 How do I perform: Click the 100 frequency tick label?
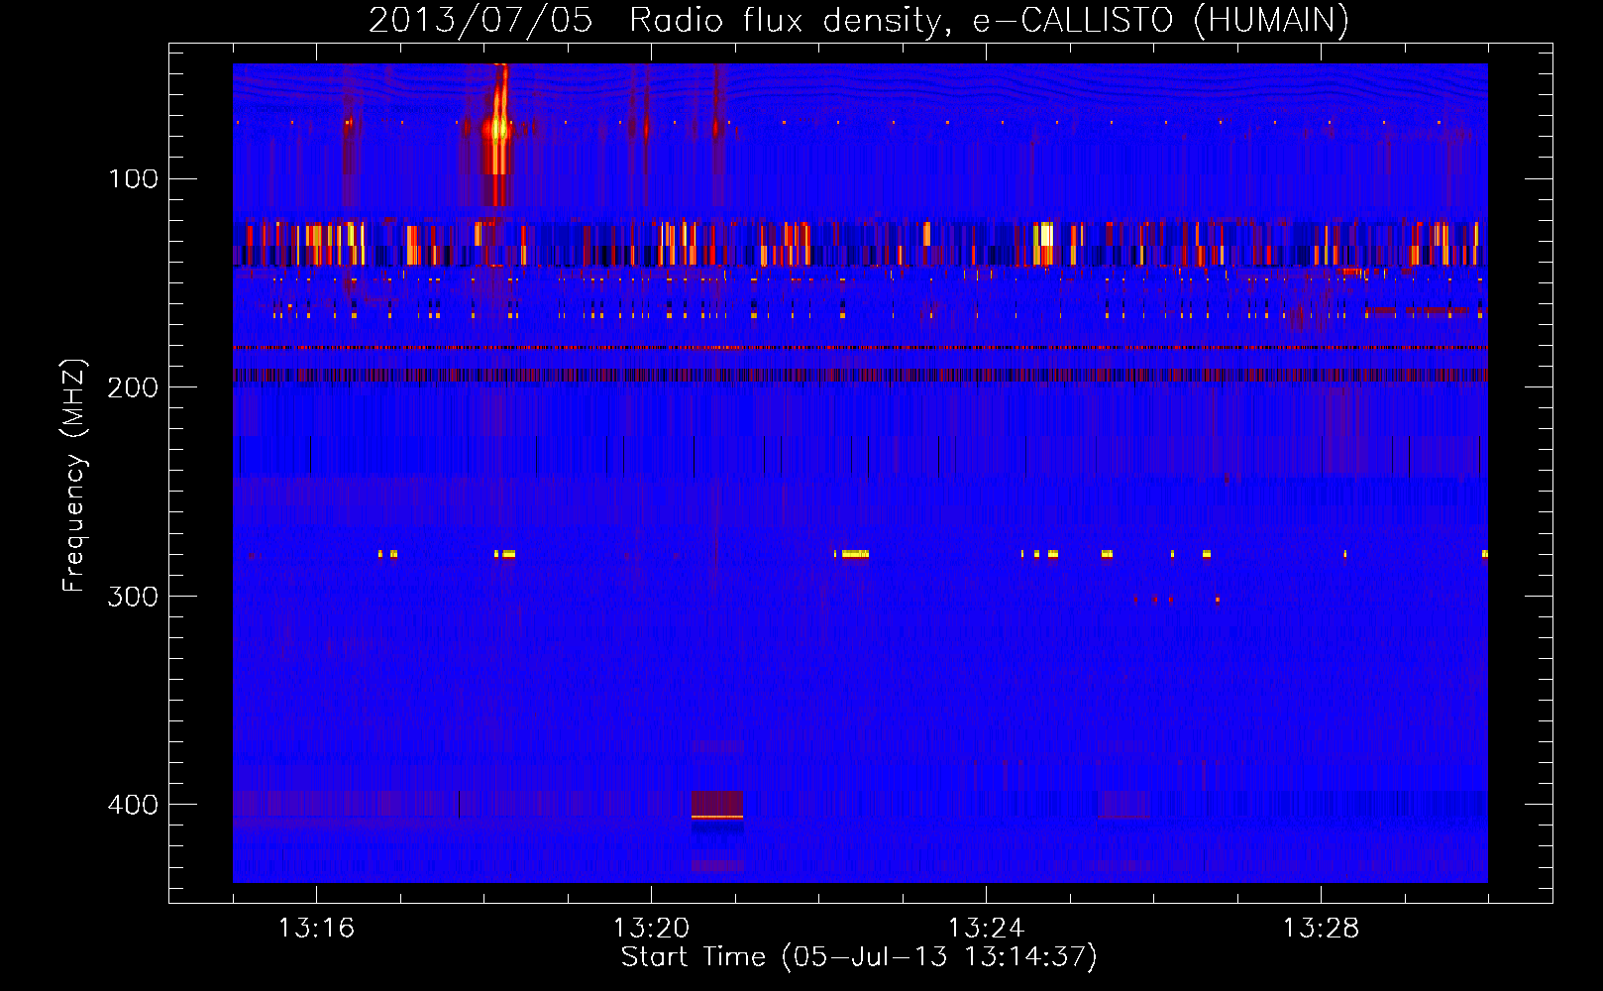pyautogui.click(x=134, y=179)
